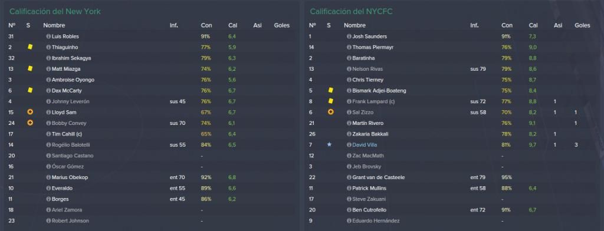Screen dimensions: 604x231
Task: Click info icon next to Tim Cahill
Action: click(x=48, y=134)
